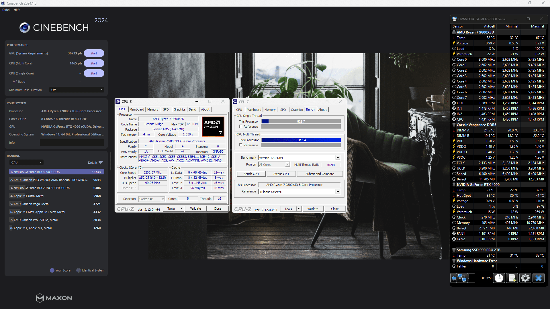Click the fan icon beside OUT sensor

[x=454, y=103]
